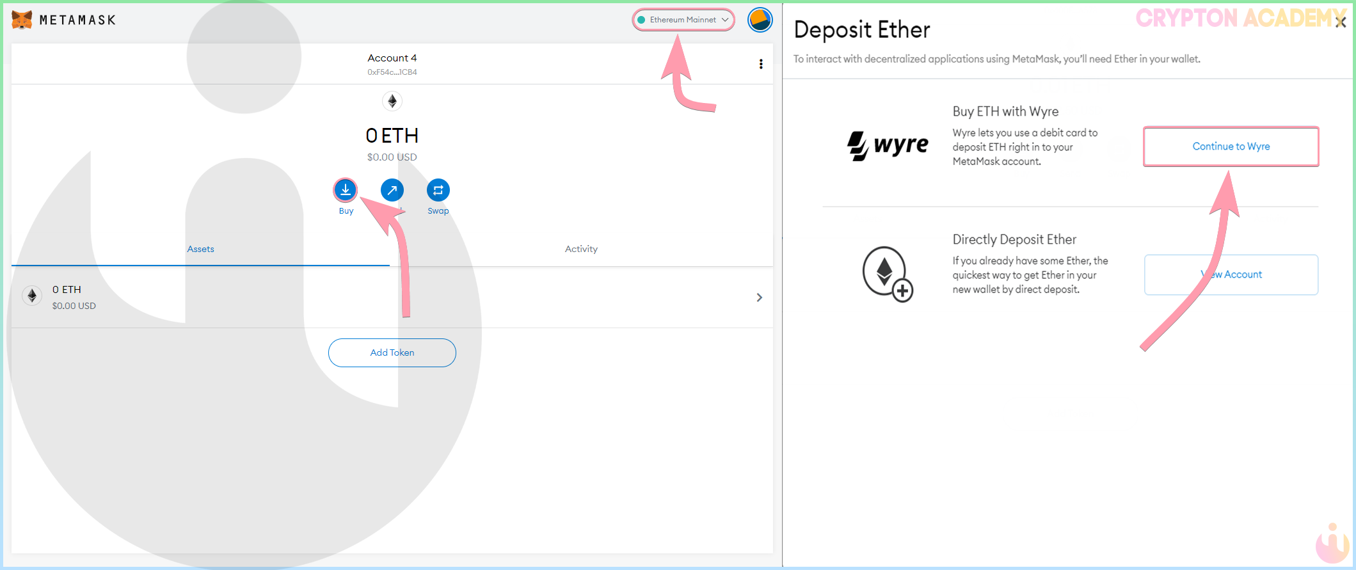Switch to the Assets tab

[200, 249]
